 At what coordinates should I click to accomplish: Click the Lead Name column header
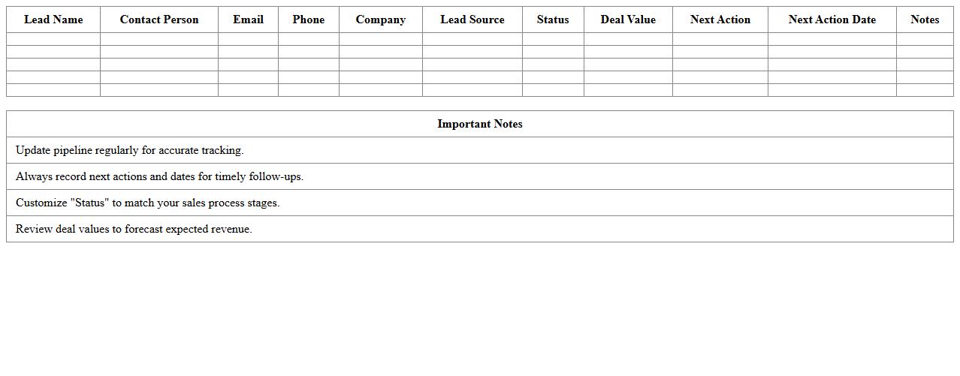tap(53, 20)
